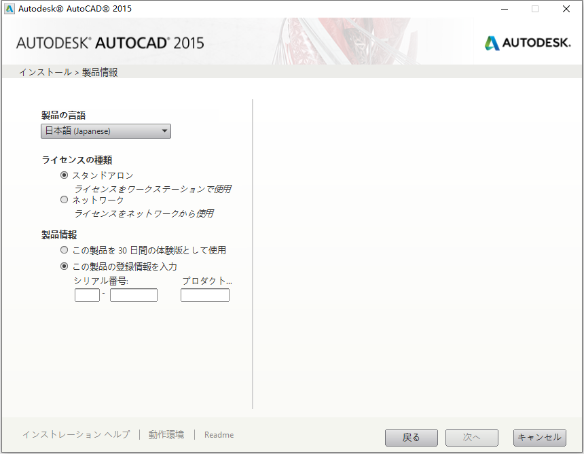Choose the 30 日間の体験版 trial option
This screenshot has width=584, height=454.
click(64, 249)
